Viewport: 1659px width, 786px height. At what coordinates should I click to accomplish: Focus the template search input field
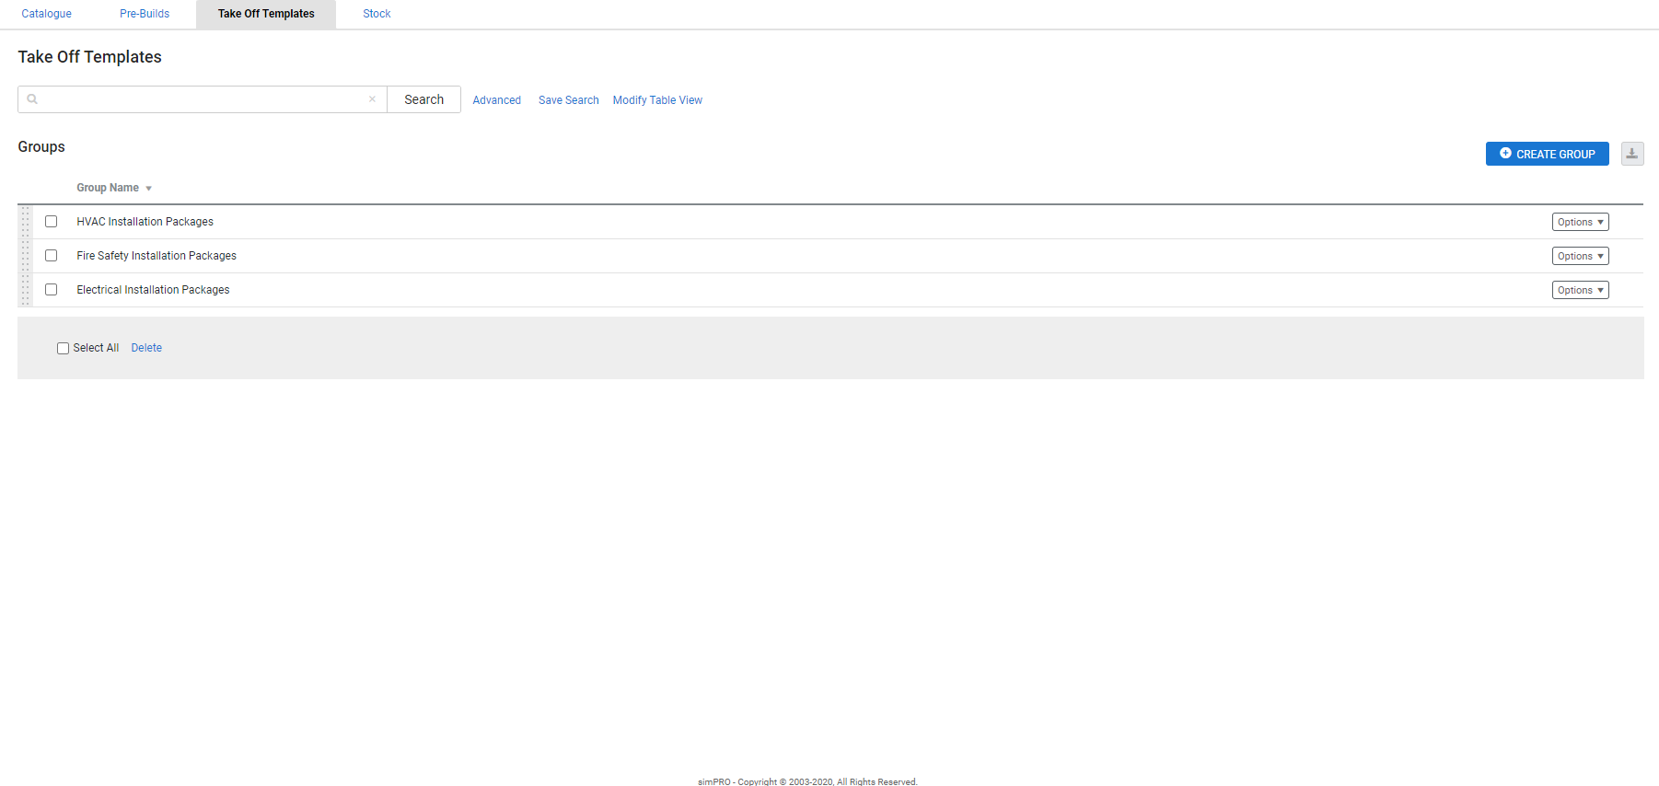pos(203,99)
